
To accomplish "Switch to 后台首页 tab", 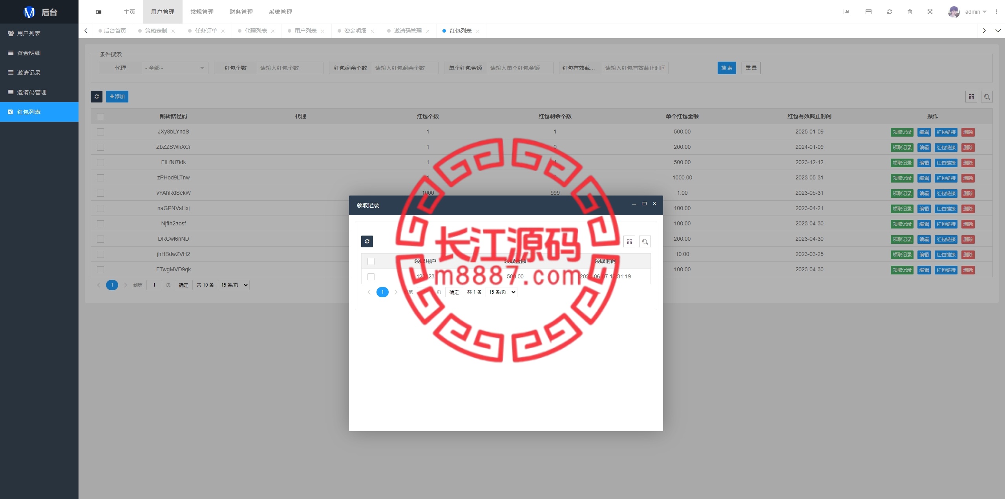I will (112, 31).
